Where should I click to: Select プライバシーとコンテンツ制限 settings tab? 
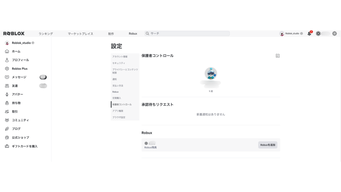(x=125, y=71)
